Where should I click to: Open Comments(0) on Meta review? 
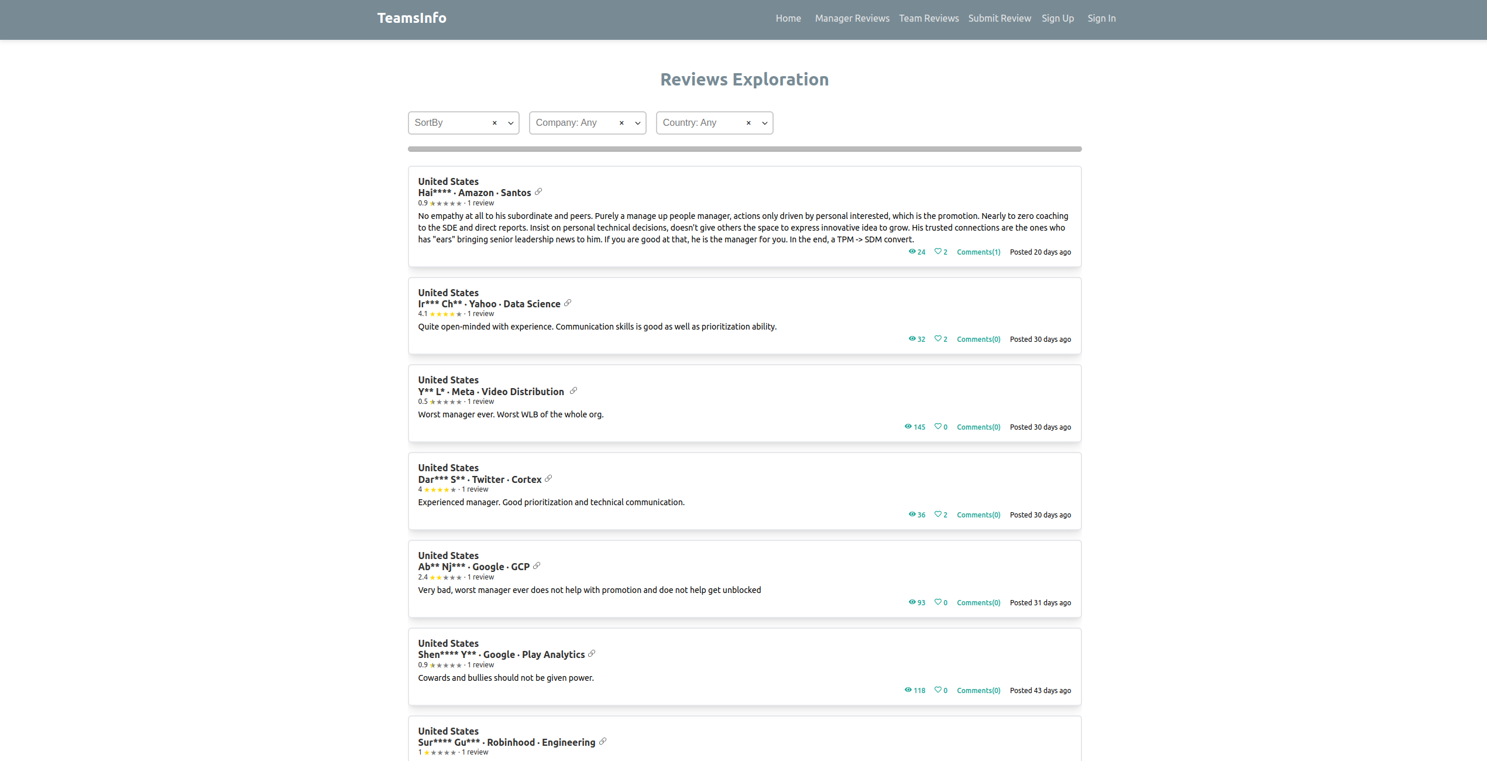tap(978, 427)
